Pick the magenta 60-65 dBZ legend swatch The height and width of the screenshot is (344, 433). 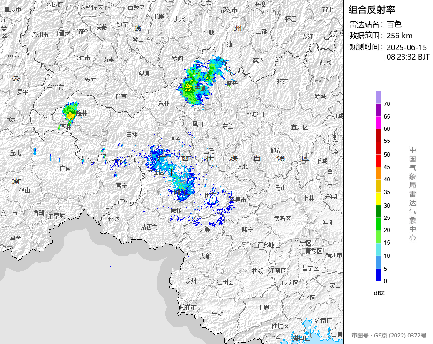378,123
